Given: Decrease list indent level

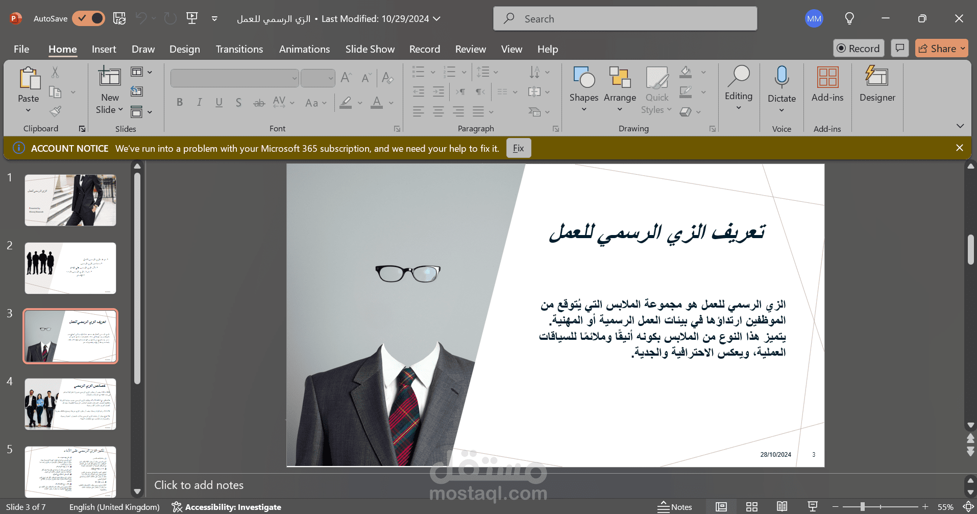Looking at the screenshot, I should tap(419, 92).
